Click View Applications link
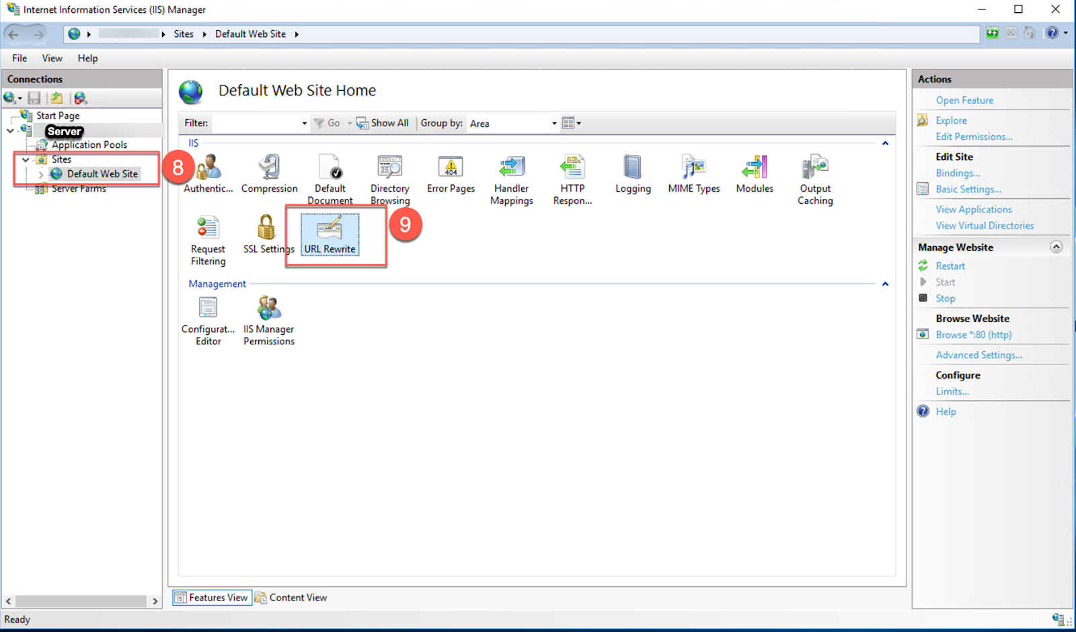The height and width of the screenshot is (632, 1076). [x=974, y=209]
